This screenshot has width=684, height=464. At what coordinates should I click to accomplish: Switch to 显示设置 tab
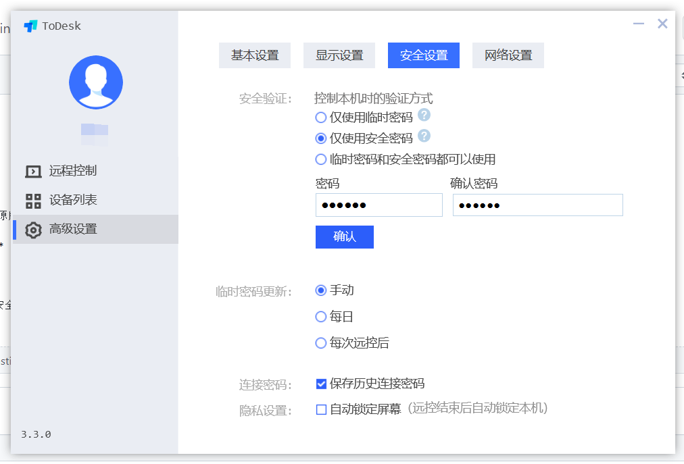click(x=339, y=55)
